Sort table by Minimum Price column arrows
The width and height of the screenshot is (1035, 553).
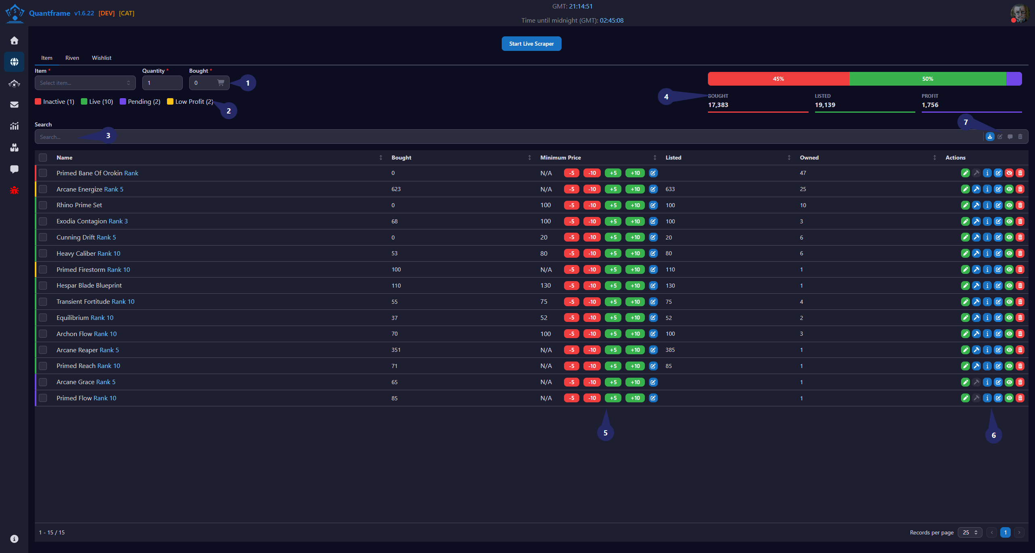pyautogui.click(x=655, y=158)
